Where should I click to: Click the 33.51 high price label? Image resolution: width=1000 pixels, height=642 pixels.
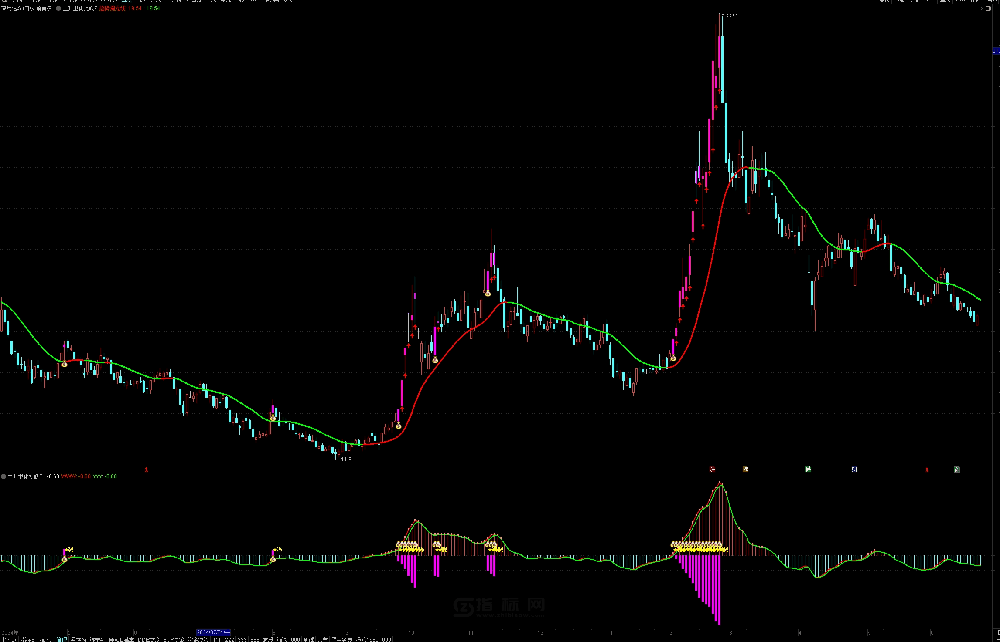pos(731,16)
